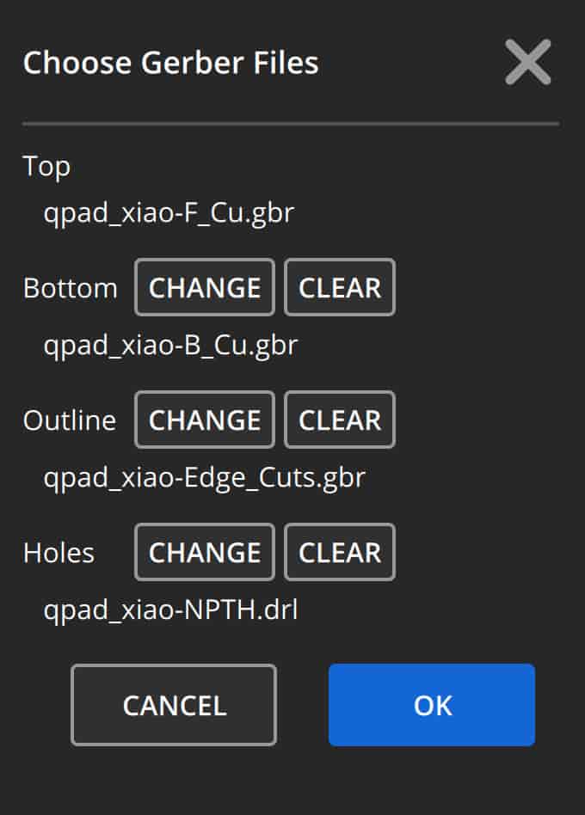This screenshot has width=585, height=815.
Task: Click the Choose Gerber Files title
Action: pyautogui.click(x=170, y=63)
